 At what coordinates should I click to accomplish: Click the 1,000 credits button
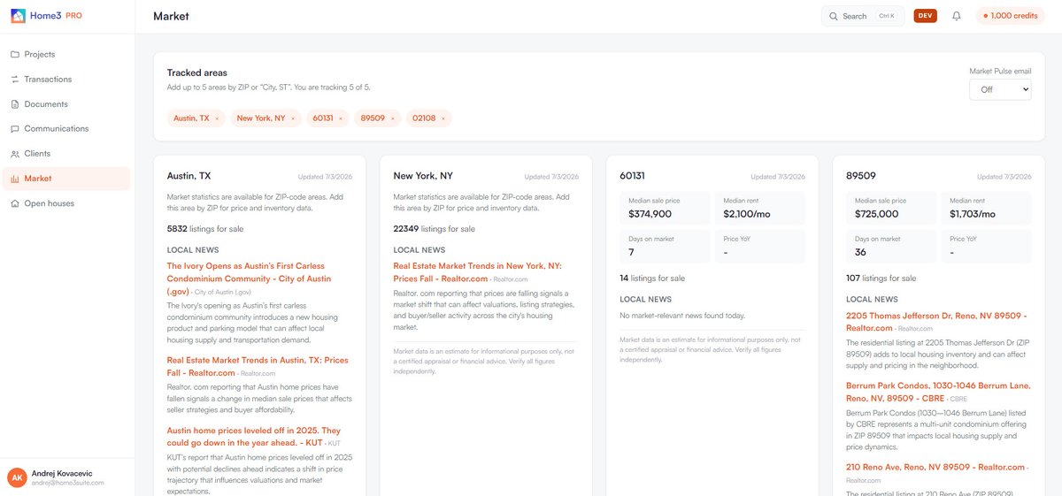(x=1010, y=16)
